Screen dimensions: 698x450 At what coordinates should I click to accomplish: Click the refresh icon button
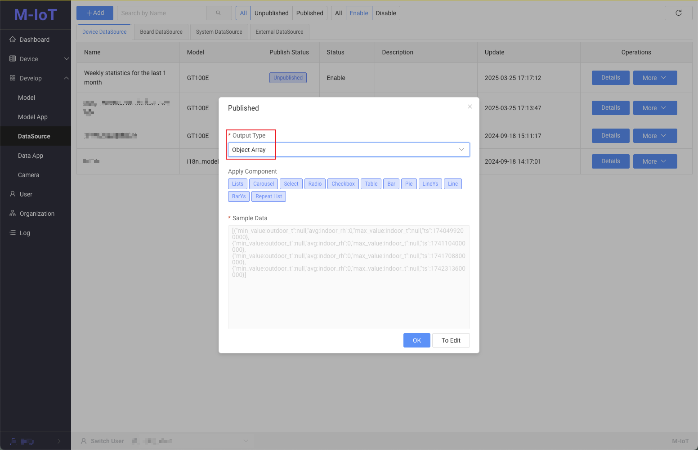[678, 13]
